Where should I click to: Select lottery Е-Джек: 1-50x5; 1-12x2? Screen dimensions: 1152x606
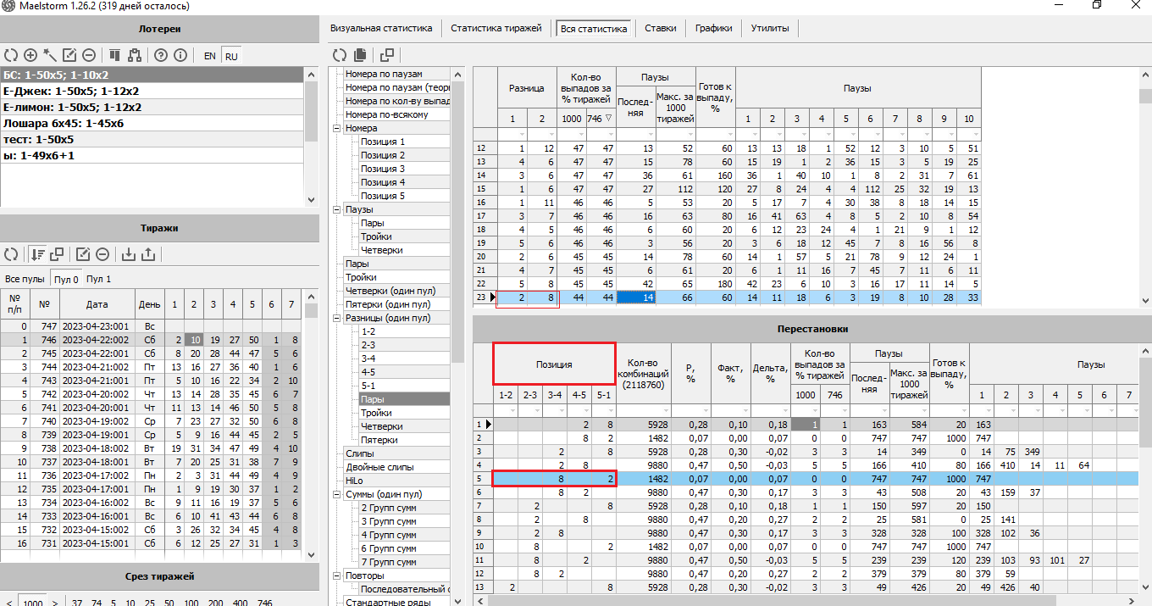point(152,92)
